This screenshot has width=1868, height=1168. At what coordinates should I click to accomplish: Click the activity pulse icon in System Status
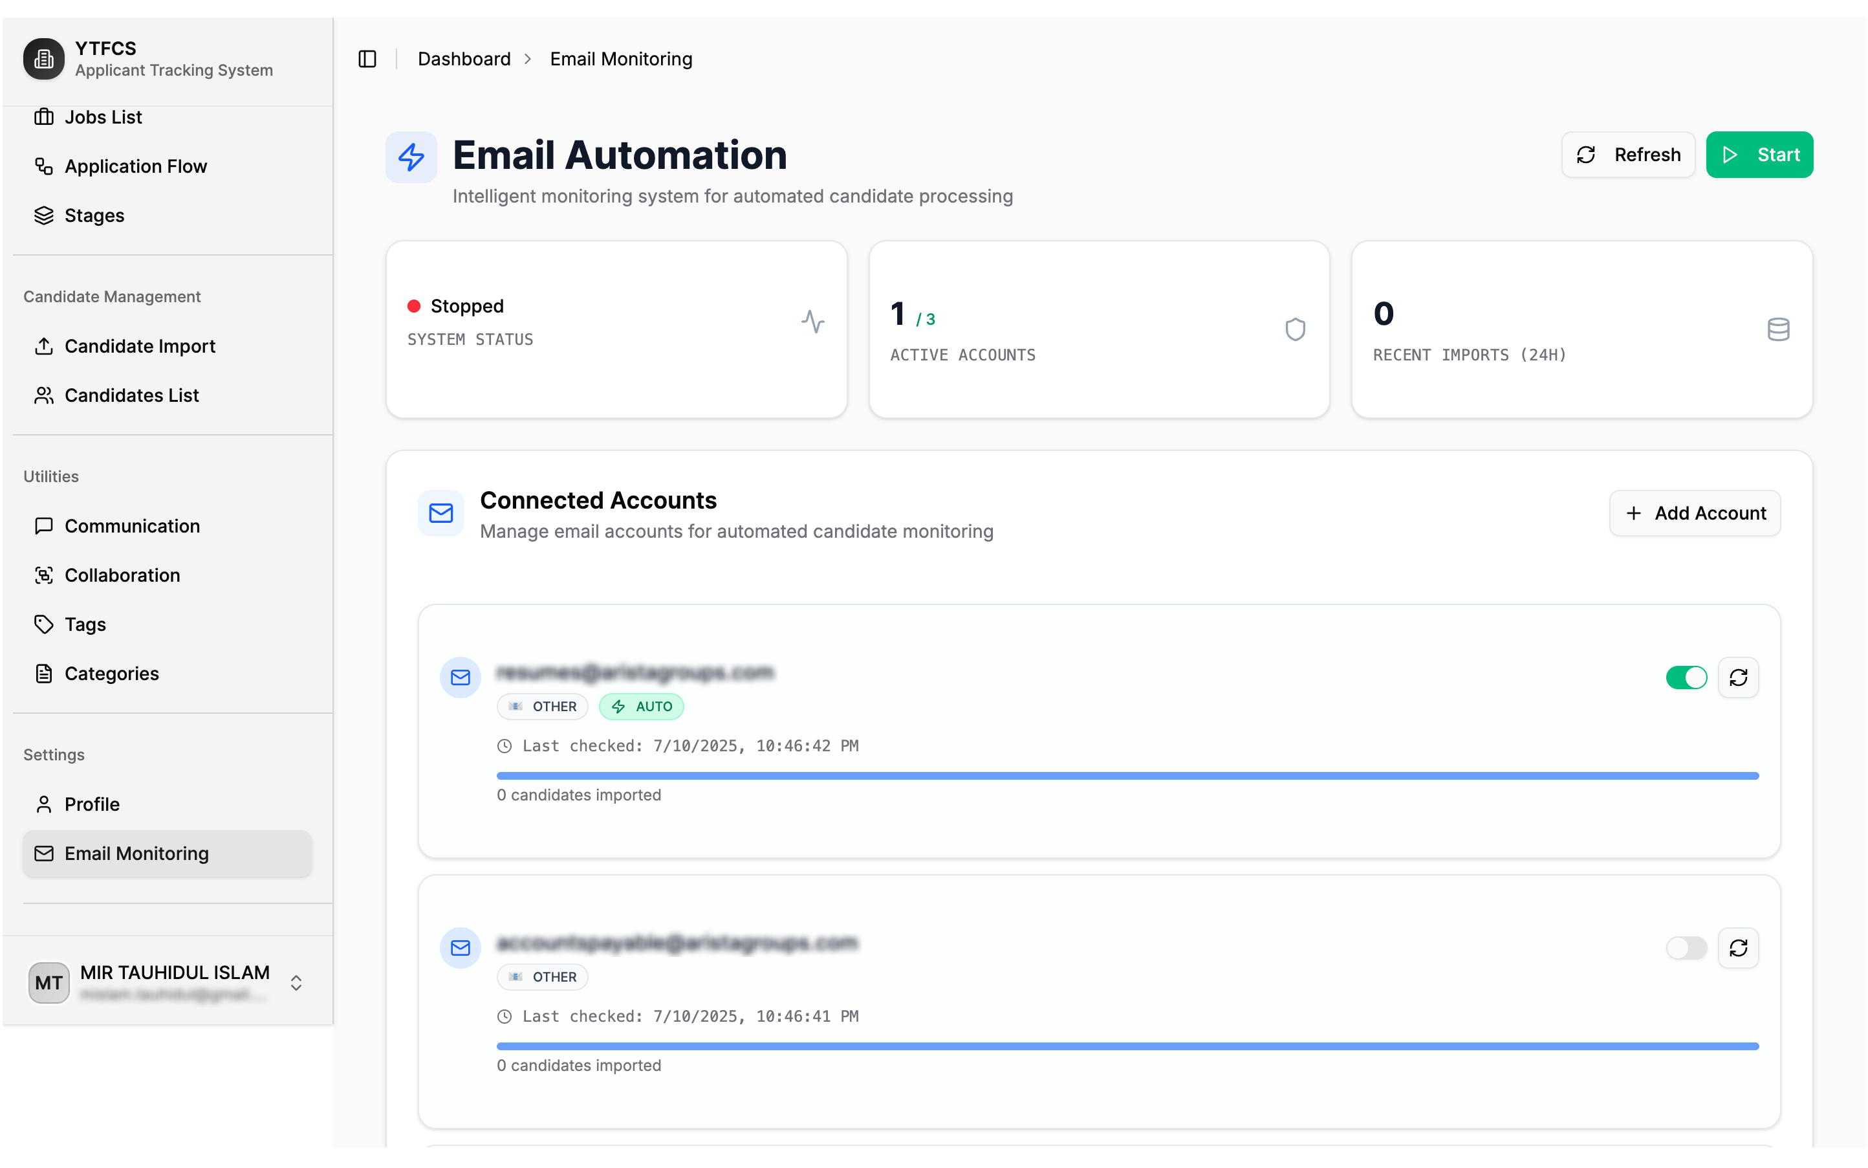click(x=813, y=322)
